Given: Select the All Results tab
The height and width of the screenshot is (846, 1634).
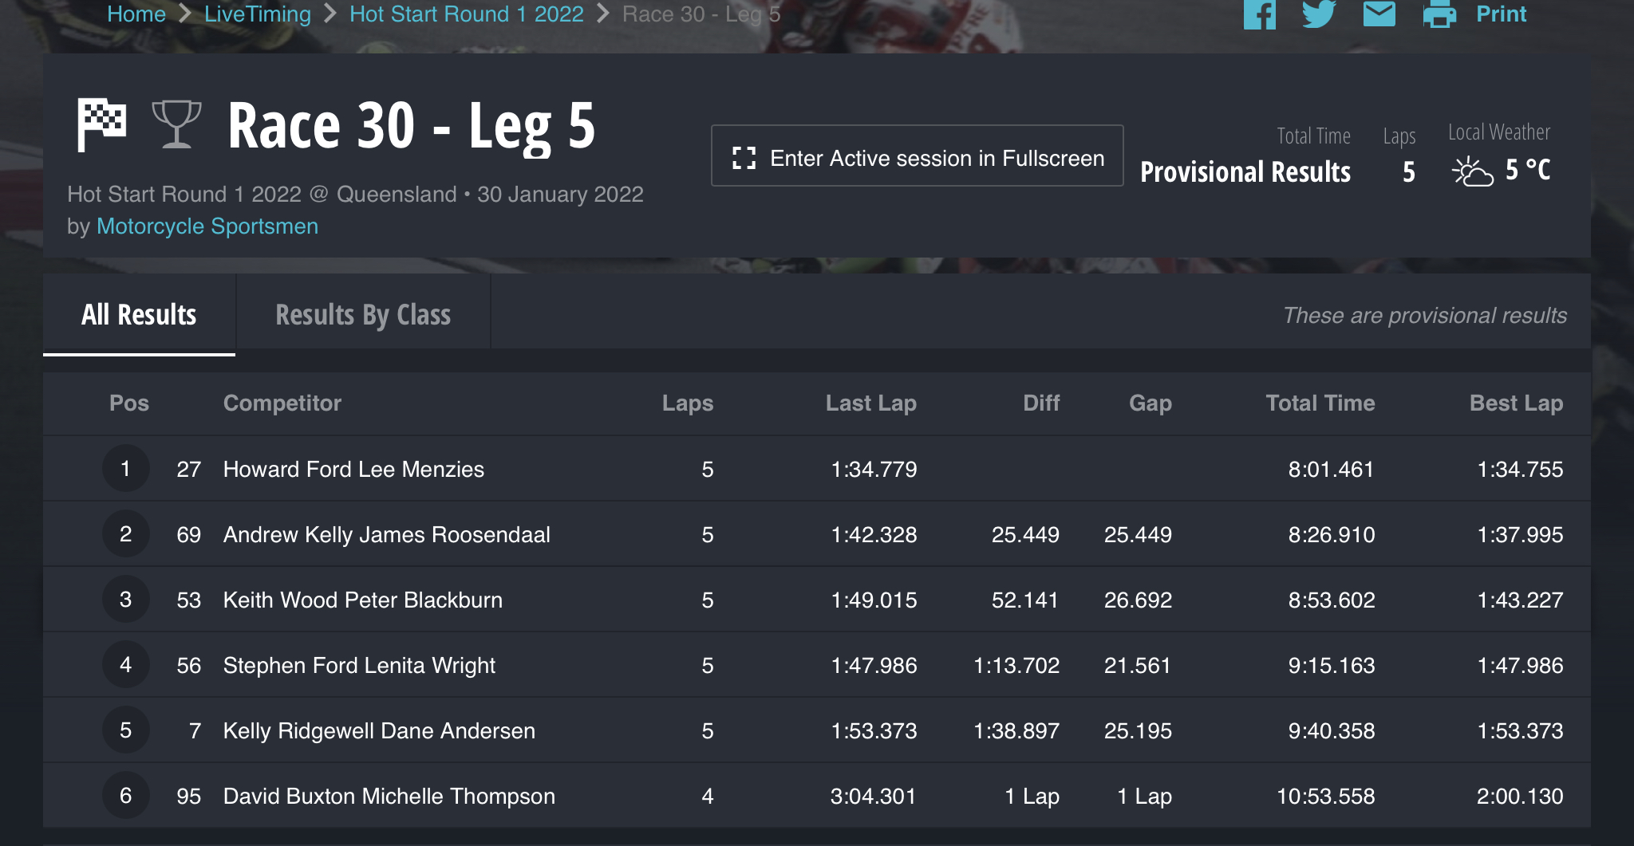Looking at the screenshot, I should pyautogui.click(x=139, y=314).
